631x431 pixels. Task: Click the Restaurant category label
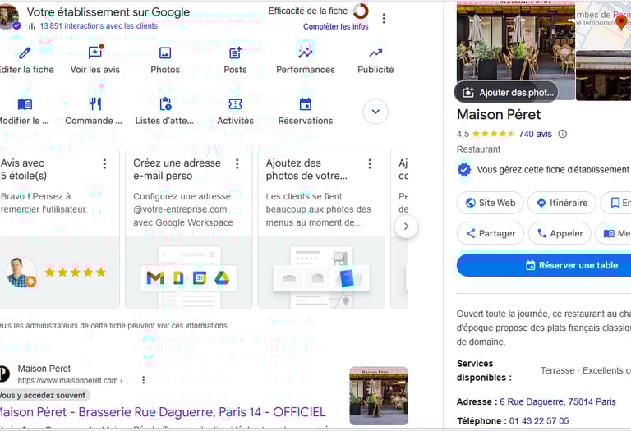[x=478, y=149]
